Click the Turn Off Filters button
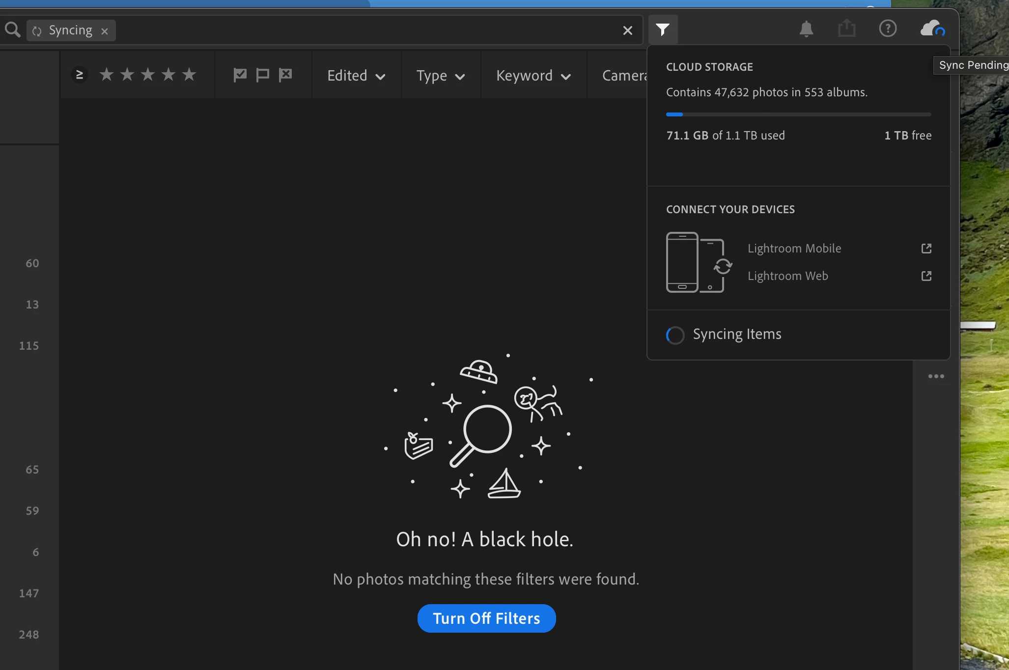This screenshot has width=1009, height=670. point(486,618)
